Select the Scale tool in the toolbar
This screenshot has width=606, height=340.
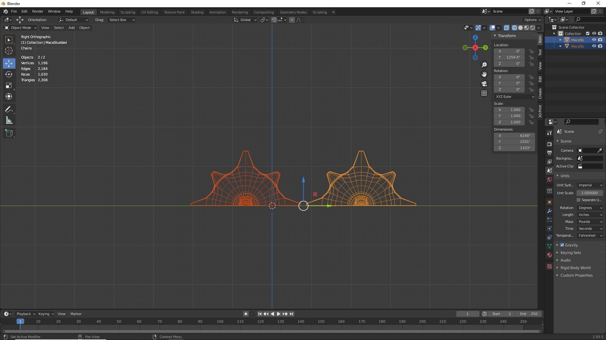tap(9, 86)
